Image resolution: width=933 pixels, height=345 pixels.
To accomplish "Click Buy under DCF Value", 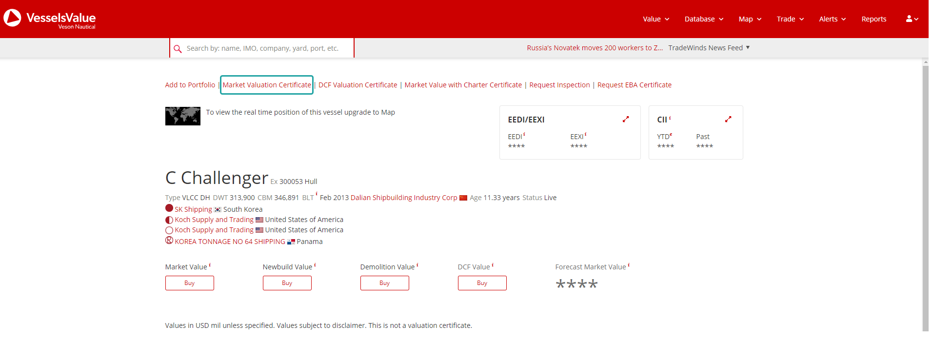I will pyautogui.click(x=482, y=283).
